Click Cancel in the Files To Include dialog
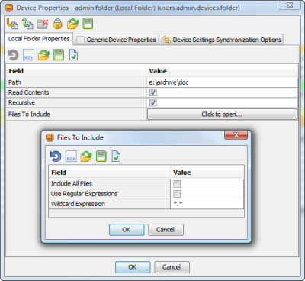This screenshot has width=305, height=281. click(165, 230)
